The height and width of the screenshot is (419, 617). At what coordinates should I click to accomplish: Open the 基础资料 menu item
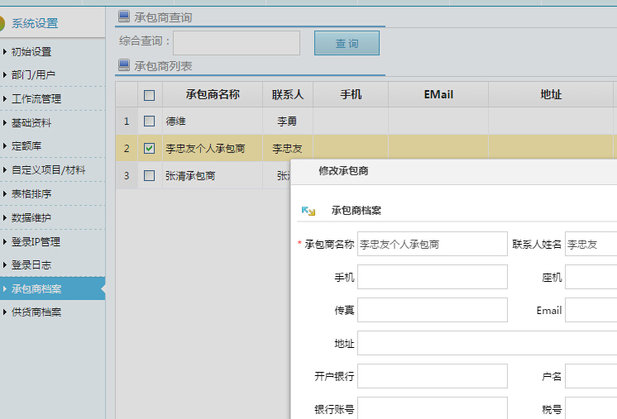pyautogui.click(x=31, y=123)
